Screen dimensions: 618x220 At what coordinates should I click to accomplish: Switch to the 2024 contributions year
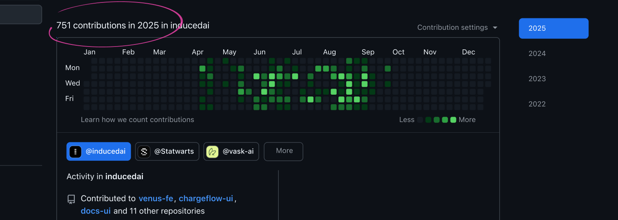[x=537, y=53]
